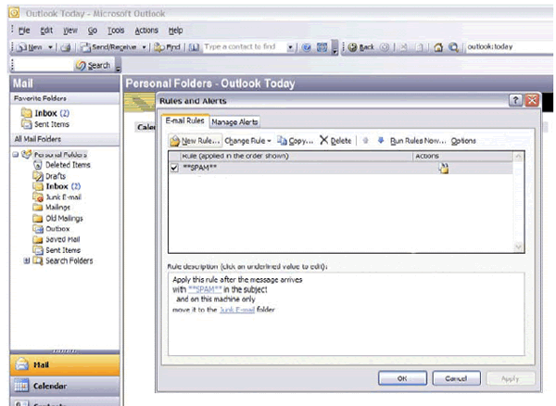Click the Copy... rule button
The image size is (556, 406).
[x=296, y=141]
